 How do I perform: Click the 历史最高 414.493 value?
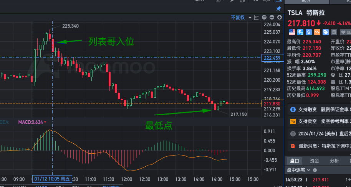point(315,89)
